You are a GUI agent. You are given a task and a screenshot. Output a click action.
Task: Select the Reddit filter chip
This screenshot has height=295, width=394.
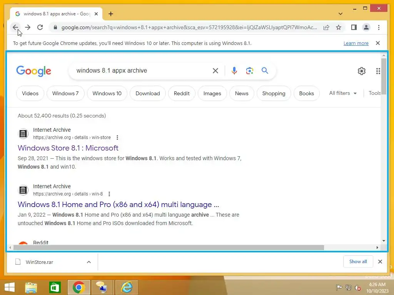click(182, 93)
